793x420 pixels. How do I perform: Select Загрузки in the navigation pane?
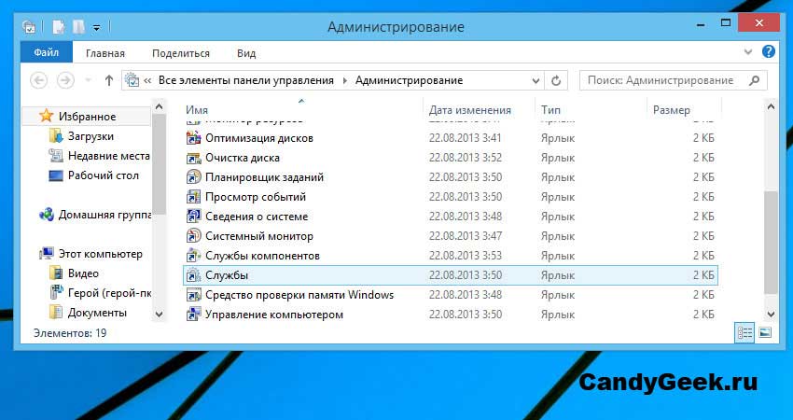[91, 136]
